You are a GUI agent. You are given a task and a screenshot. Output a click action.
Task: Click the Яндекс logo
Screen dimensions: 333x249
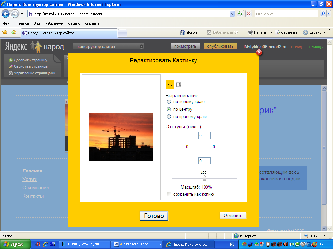coord(16,46)
